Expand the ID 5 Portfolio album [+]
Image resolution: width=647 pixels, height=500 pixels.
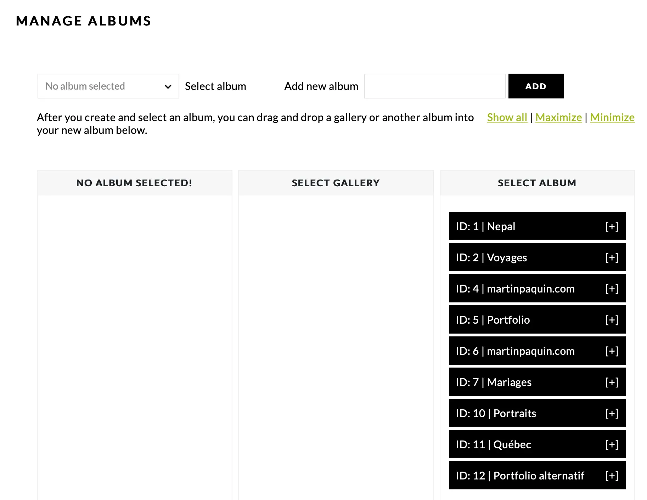coord(612,320)
